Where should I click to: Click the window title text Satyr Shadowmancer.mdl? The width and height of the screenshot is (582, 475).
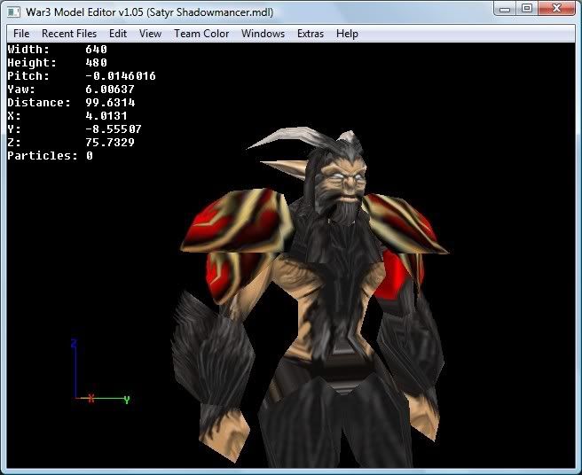pyautogui.click(x=210, y=12)
